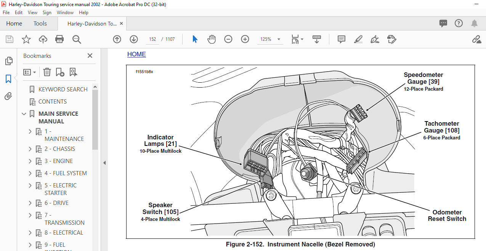Open the Edit menu
The image size is (486, 251).
tap(19, 13)
